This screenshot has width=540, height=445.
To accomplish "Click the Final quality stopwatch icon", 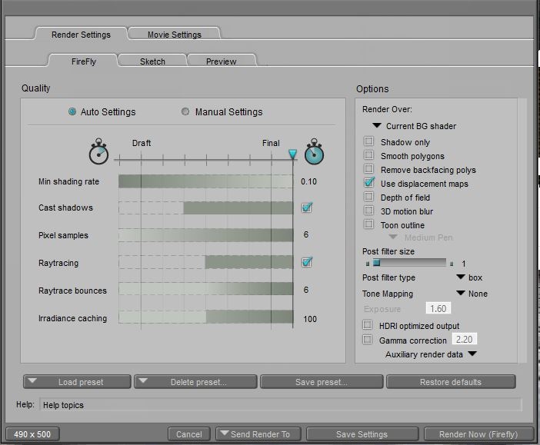I will pyautogui.click(x=315, y=152).
